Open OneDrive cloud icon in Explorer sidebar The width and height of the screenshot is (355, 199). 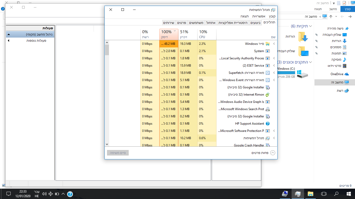[x=346, y=74]
